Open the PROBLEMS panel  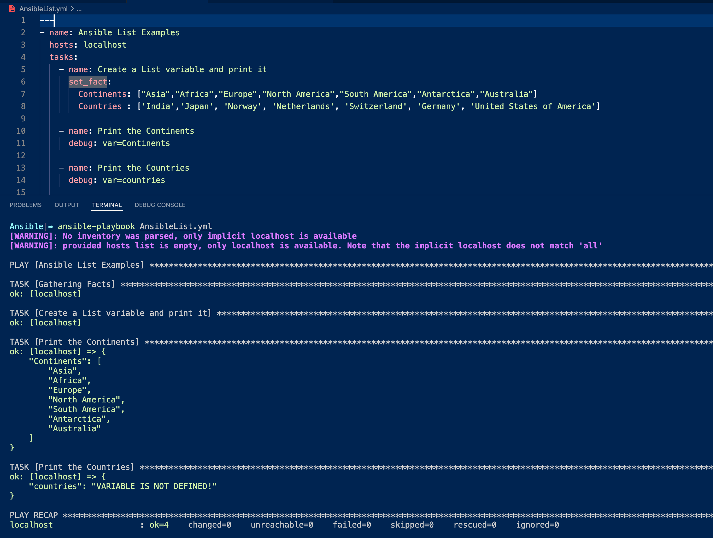tap(25, 205)
